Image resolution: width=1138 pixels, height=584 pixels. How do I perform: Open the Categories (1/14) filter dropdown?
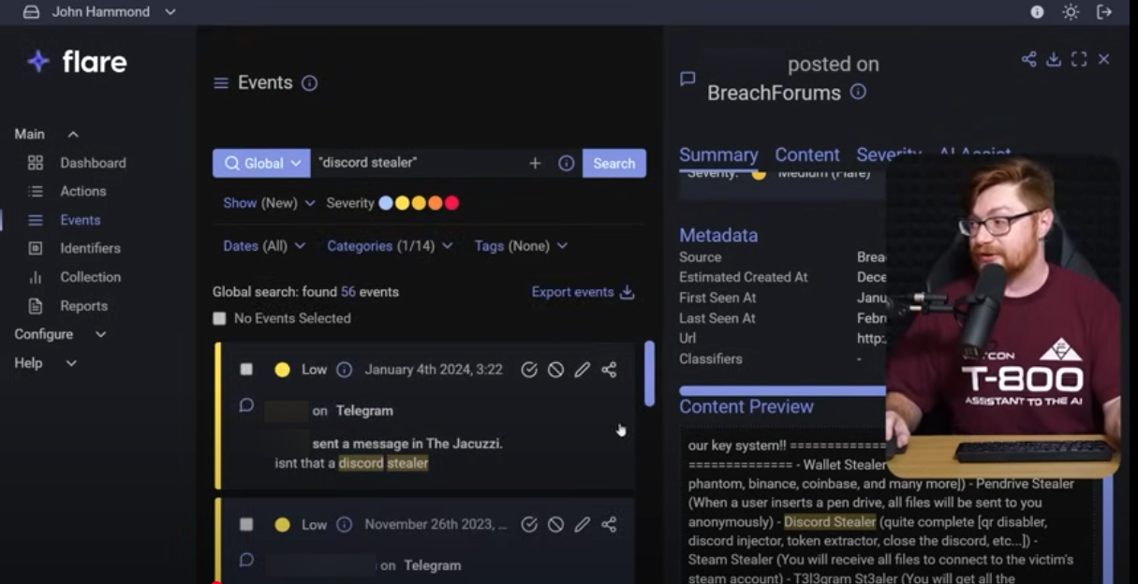(389, 245)
